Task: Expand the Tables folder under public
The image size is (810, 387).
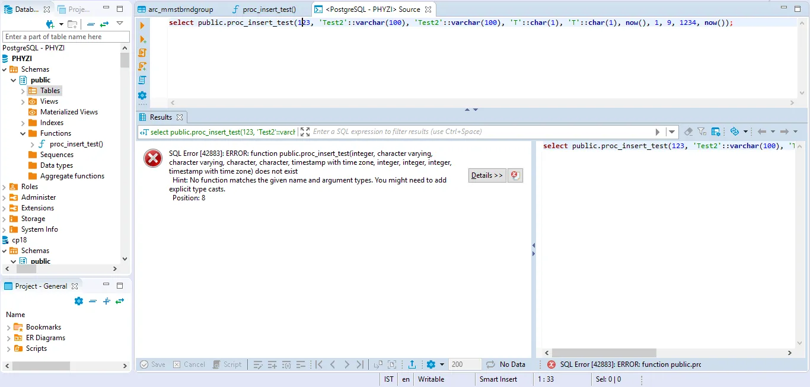Action: 23,91
